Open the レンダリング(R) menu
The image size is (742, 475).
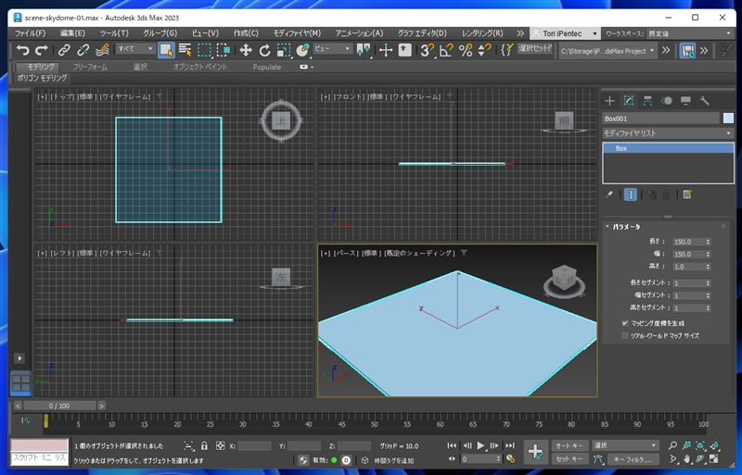[x=482, y=33]
